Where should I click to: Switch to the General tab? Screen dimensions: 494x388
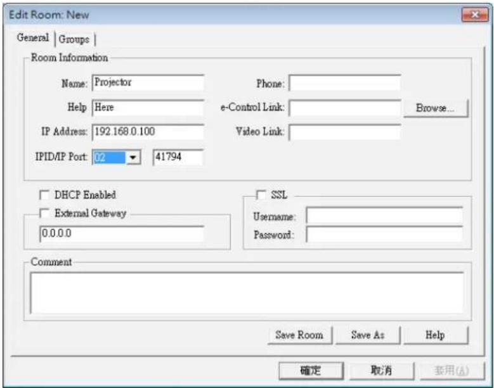pyautogui.click(x=33, y=38)
